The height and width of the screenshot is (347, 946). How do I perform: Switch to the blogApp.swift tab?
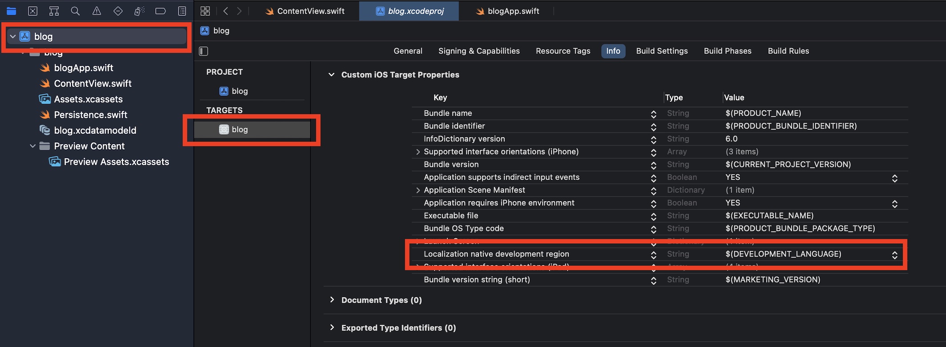[x=507, y=11]
